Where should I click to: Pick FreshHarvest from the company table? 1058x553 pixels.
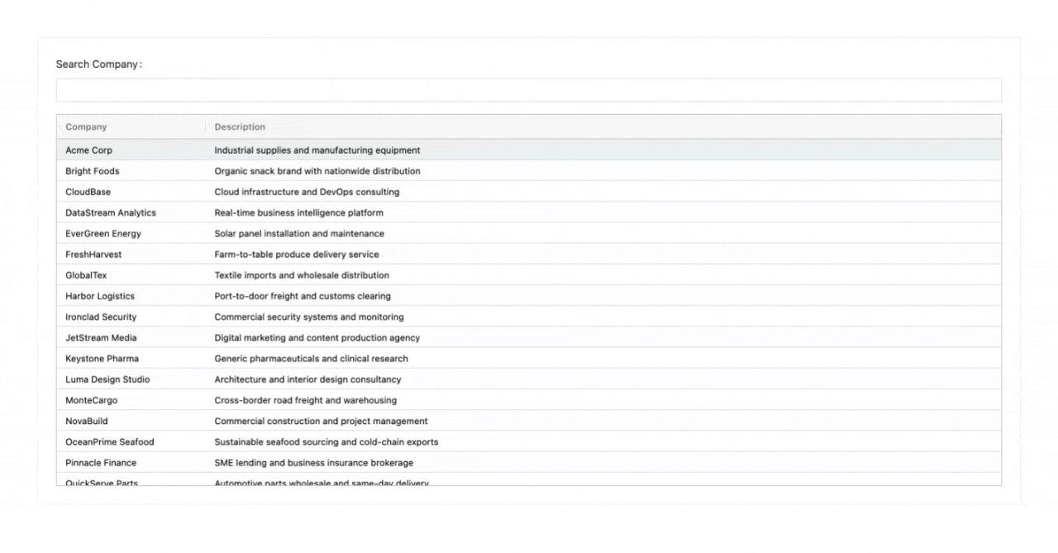click(x=93, y=255)
